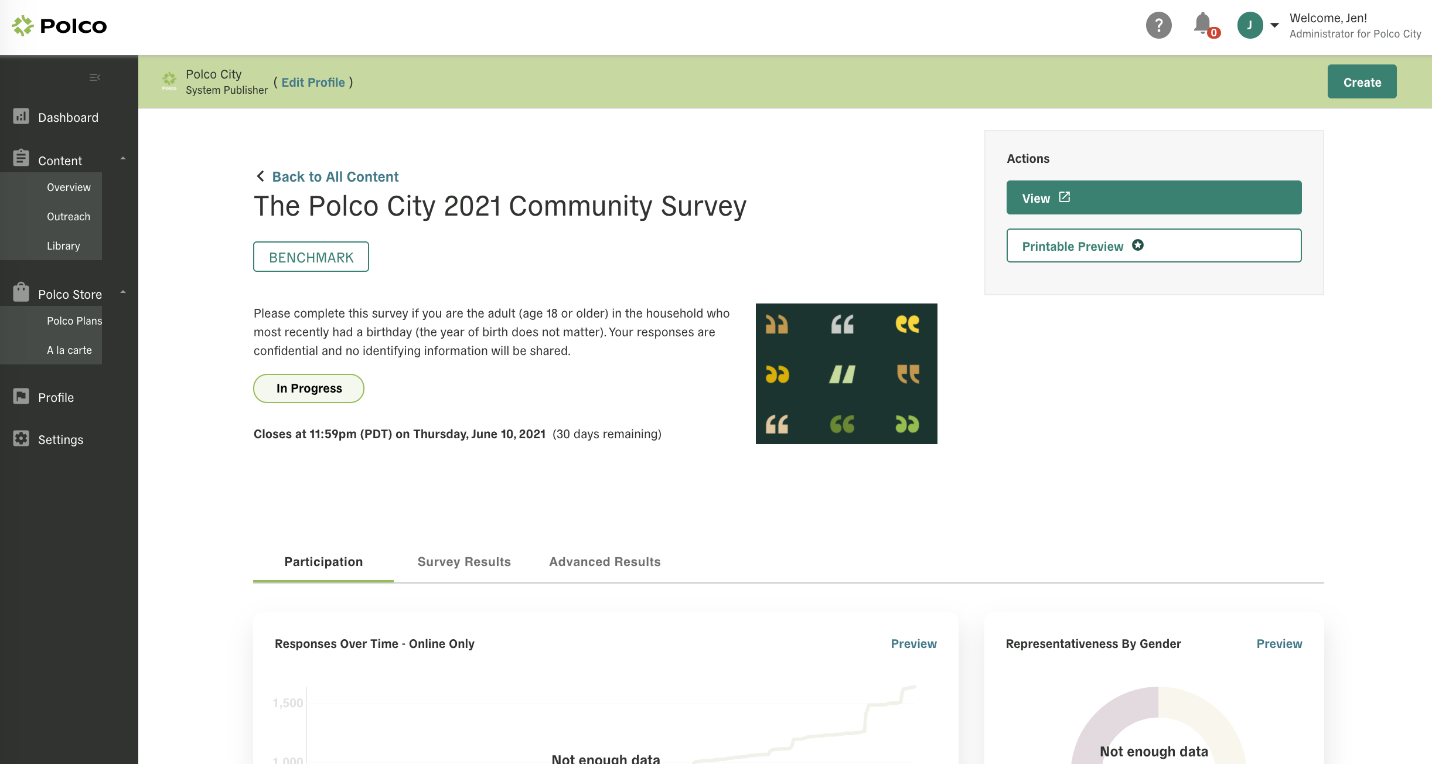Click the green Create button

click(1362, 81)
